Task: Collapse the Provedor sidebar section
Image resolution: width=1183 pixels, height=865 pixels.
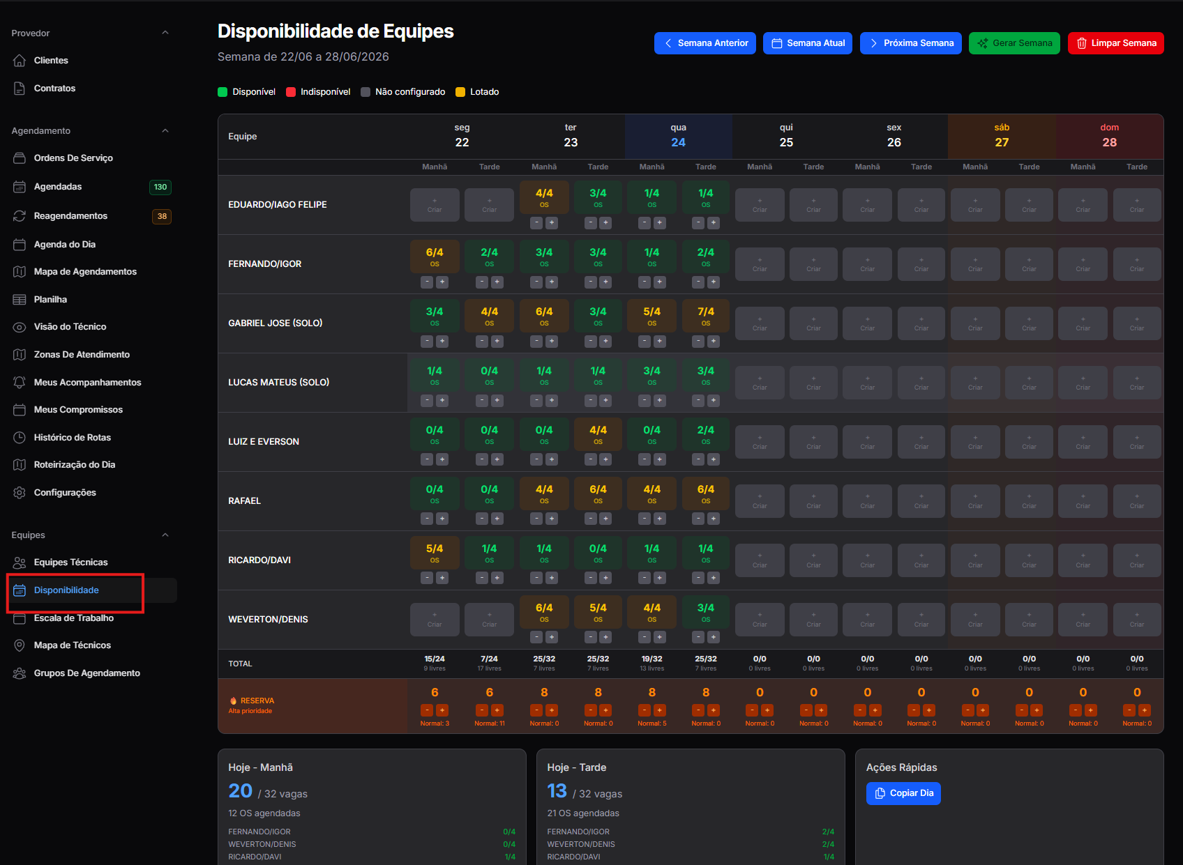Action: (x=165, y=33)
